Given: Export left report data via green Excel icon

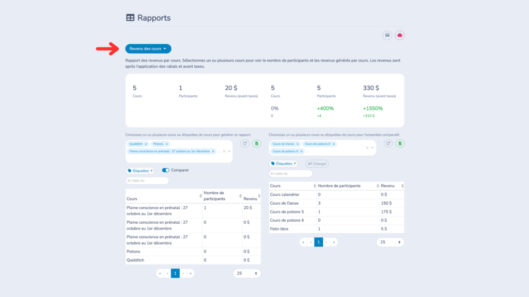Looking at the screenshot, I should pyautogui.click(x=256, y=143).
